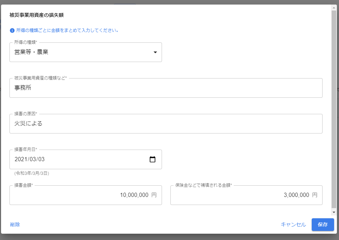Open the calendar picker icon
The image size is (339, 240).
[153, 159]
